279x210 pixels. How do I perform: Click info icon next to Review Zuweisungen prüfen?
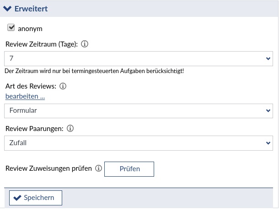98,168
